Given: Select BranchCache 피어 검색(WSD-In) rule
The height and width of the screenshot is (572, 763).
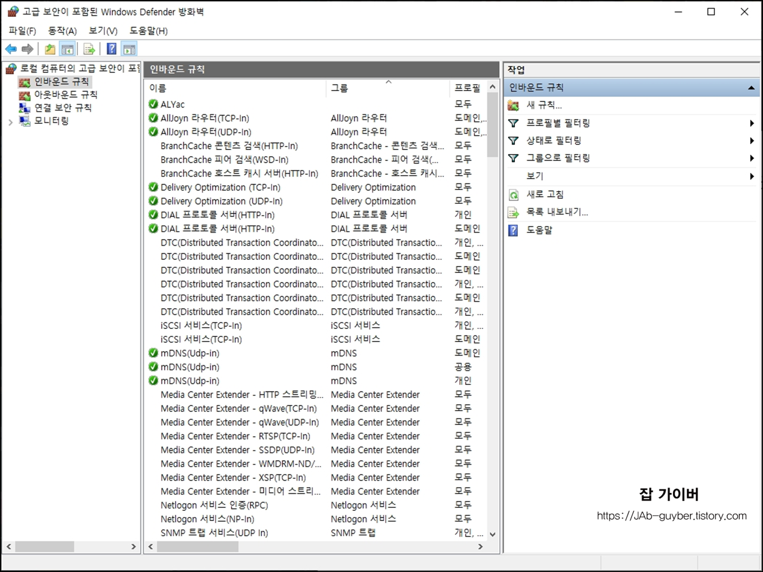Looking at the screenshot, I should [x=316, y=159].
